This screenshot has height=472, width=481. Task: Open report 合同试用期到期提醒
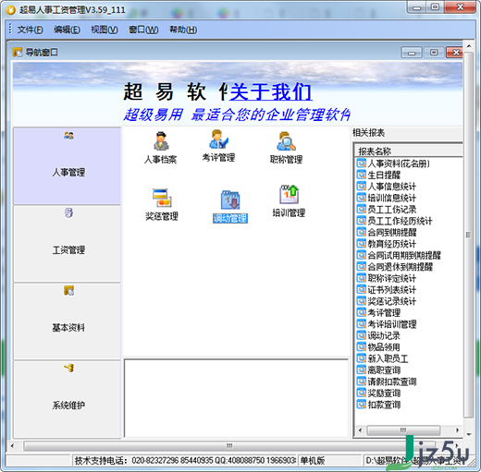404,256
